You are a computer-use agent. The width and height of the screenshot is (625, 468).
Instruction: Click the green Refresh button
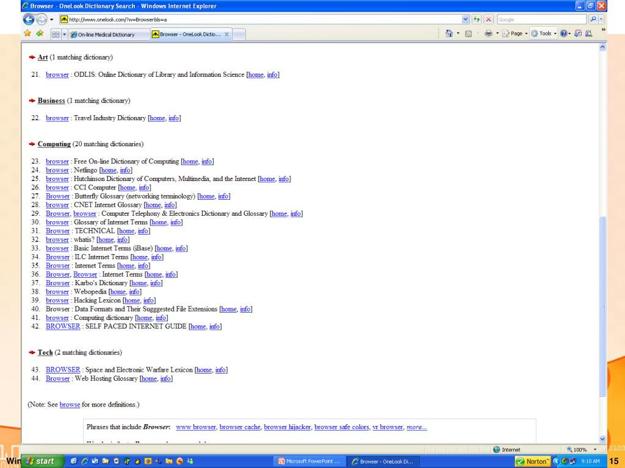(x=477, y=19)
